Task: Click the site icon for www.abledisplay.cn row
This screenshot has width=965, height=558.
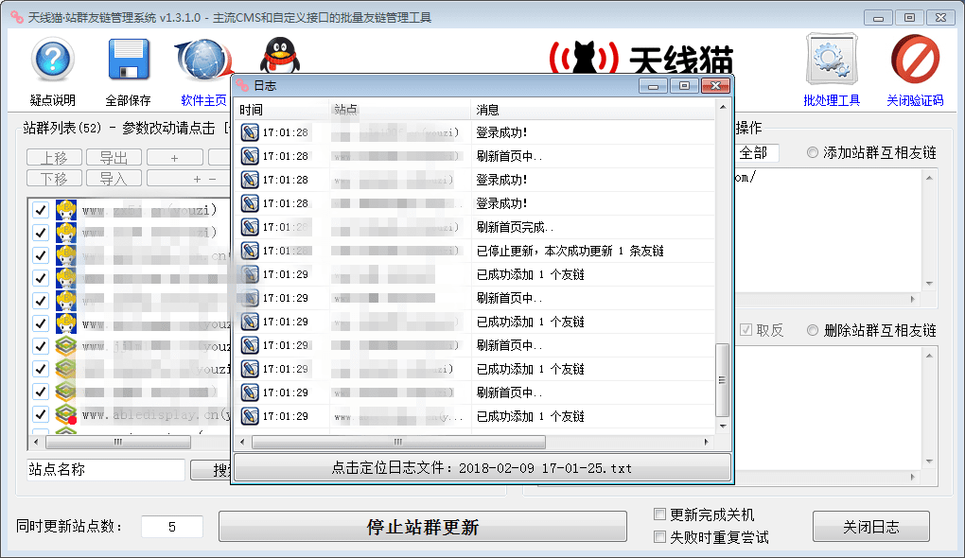Action: click(x=66, y=414)
